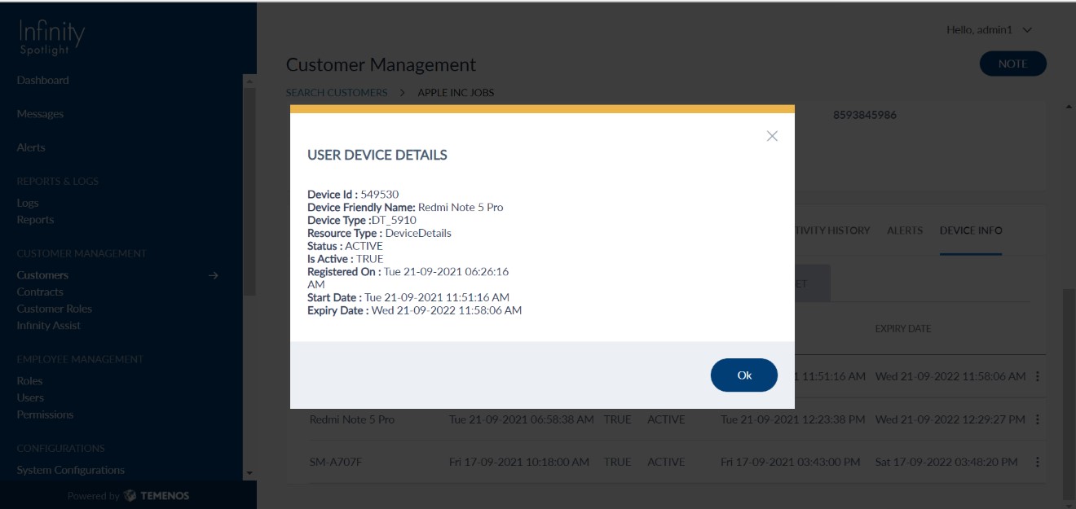Open kebab menu for the first device row
The width and height of the screenshot is (1076, 509).
(1038, 377)
